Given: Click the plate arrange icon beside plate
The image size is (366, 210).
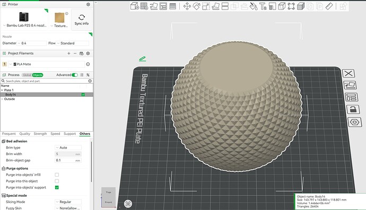Looking at the screenshot, I should pos(351,97).
